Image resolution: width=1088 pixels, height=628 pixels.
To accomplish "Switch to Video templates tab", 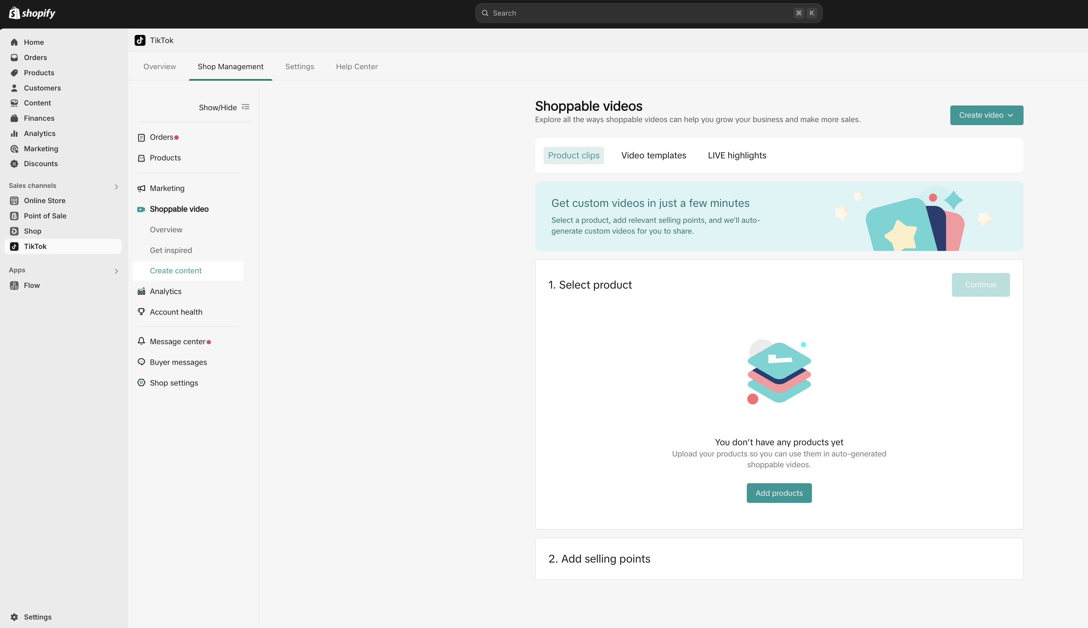I will (653, 155).
